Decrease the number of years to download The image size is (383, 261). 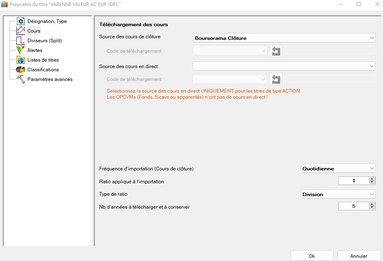[x=372, y=208]
